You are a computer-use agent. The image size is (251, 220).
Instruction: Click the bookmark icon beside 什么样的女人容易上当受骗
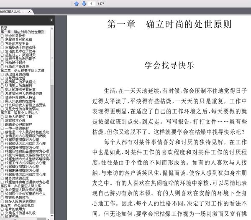(2, 105)
